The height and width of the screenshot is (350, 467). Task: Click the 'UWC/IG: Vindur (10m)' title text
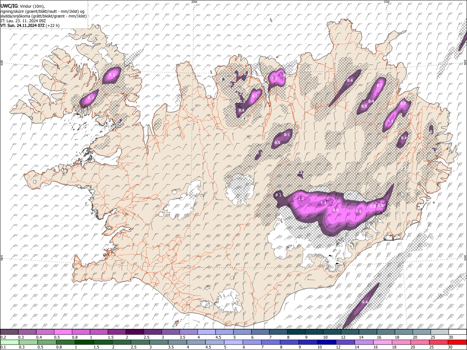click(x=23, y=6)
